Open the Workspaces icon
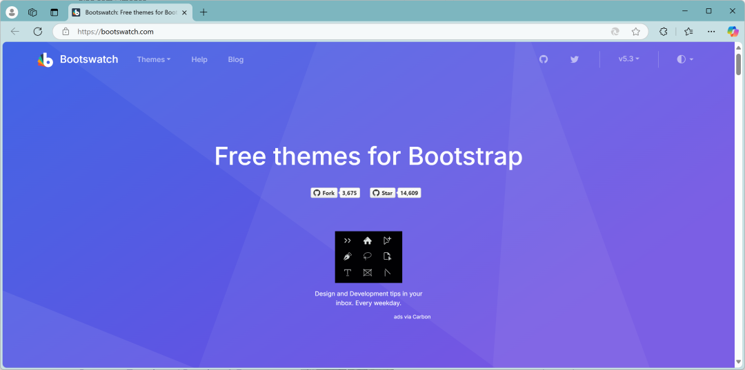 [x=33, y=12]
